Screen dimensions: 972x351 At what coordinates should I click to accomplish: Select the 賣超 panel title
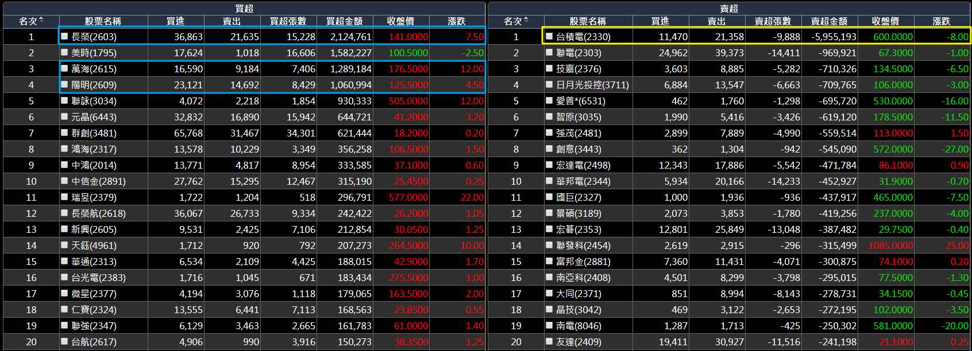(729, 9)
